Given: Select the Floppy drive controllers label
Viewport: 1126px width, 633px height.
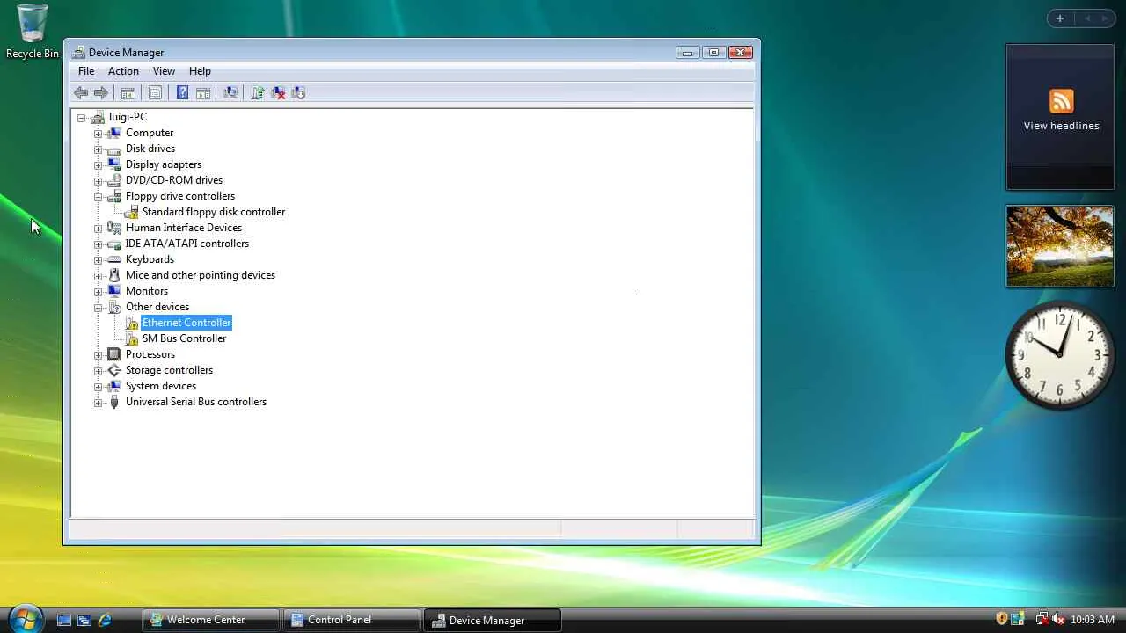Looking at the screenshot, I should click(180, 196).
